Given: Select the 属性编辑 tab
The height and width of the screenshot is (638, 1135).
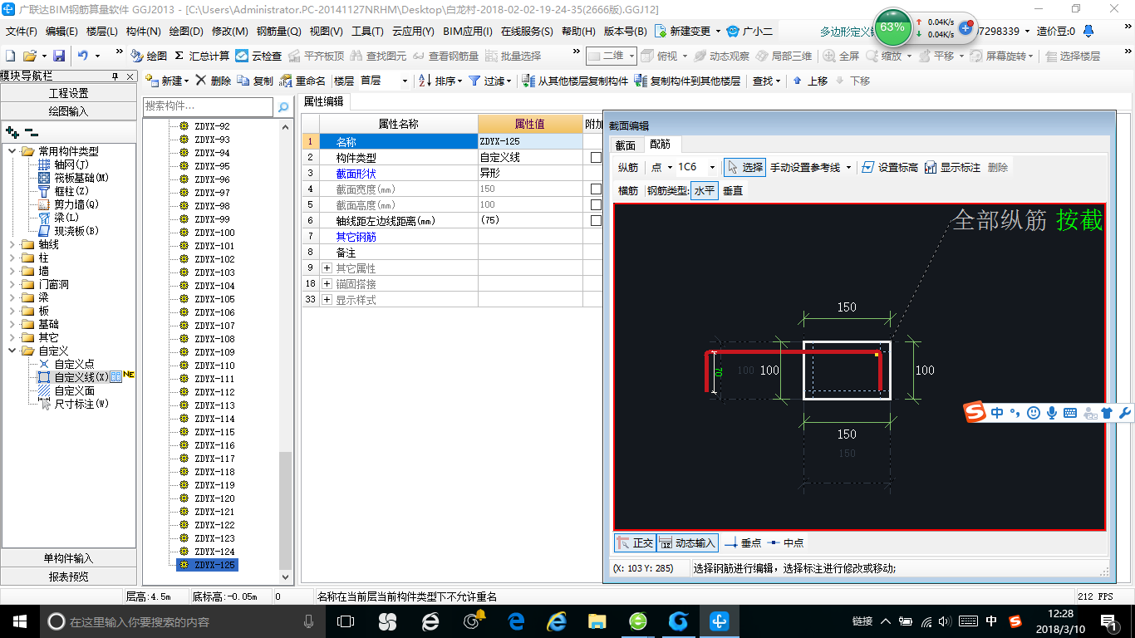Looking at the screenshot, I should (324, 101).
